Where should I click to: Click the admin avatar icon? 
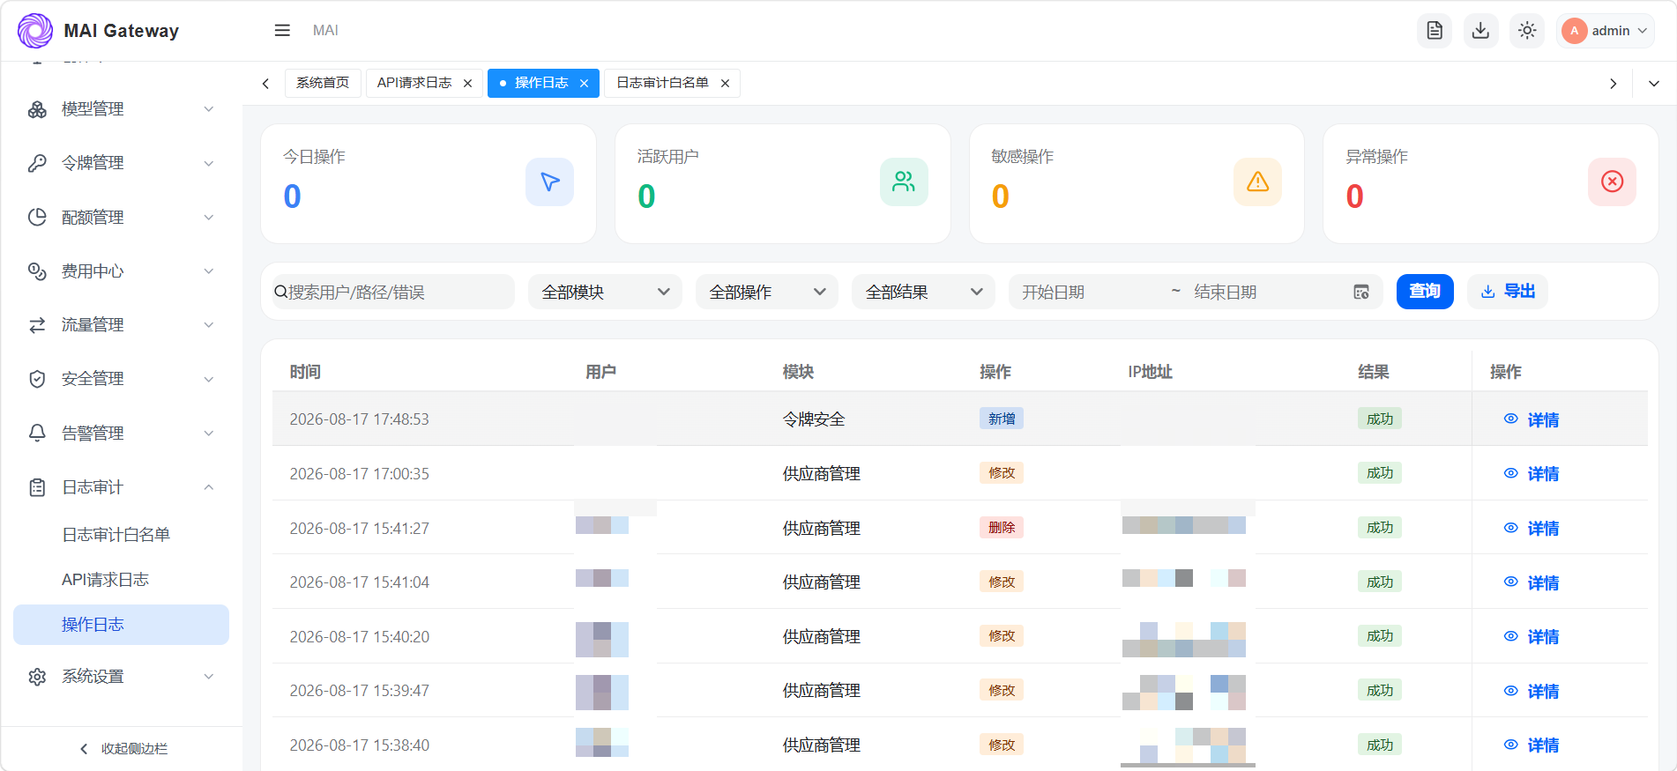pos(1575,31)
